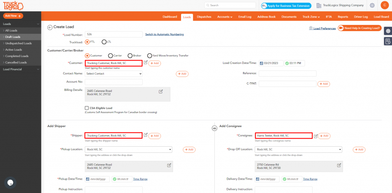The image size is (392, 193).
Task: Click Apply for Business Tax Extension
Action: pyautogui.click(x=286, y=5)
